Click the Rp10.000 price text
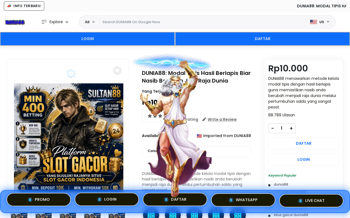350x218 pixels. 288,68
